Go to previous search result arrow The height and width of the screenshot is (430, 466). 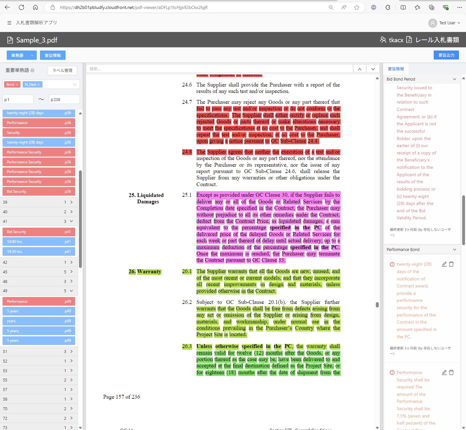pyautogui.click(x=360, y=69)
